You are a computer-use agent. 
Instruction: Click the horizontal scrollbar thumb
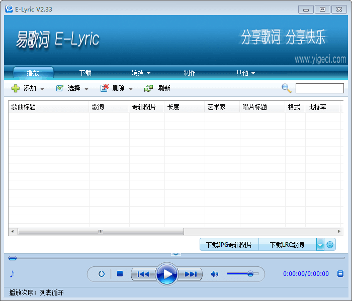tap(101, 231)
